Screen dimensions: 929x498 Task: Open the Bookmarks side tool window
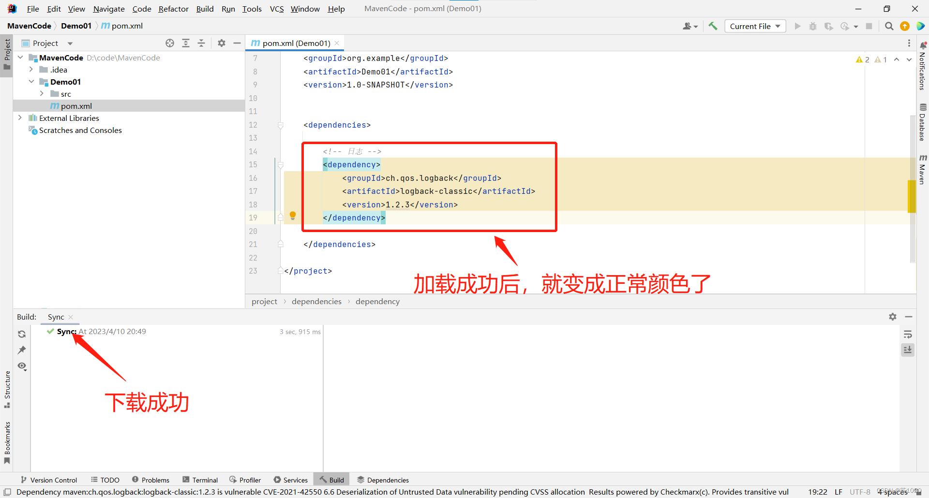[7, 442]
